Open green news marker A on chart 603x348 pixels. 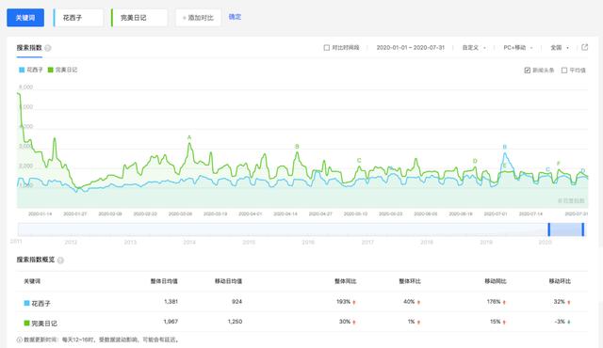(x=189, y=137)
